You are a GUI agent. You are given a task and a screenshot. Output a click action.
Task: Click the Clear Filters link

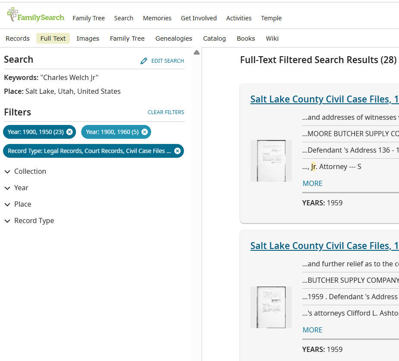click(166, 112)
